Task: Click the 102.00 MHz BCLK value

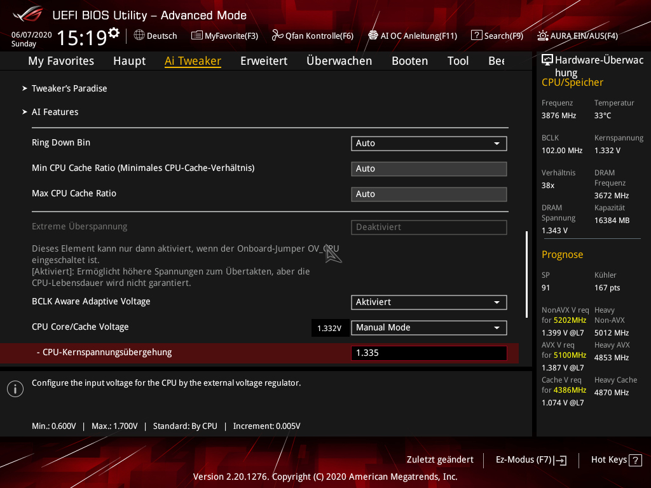Action: point(562,151)
